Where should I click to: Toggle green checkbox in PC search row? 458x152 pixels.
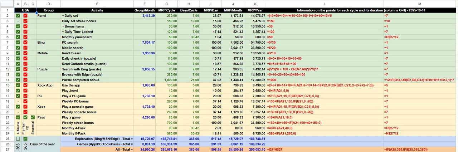pos(18,43)
